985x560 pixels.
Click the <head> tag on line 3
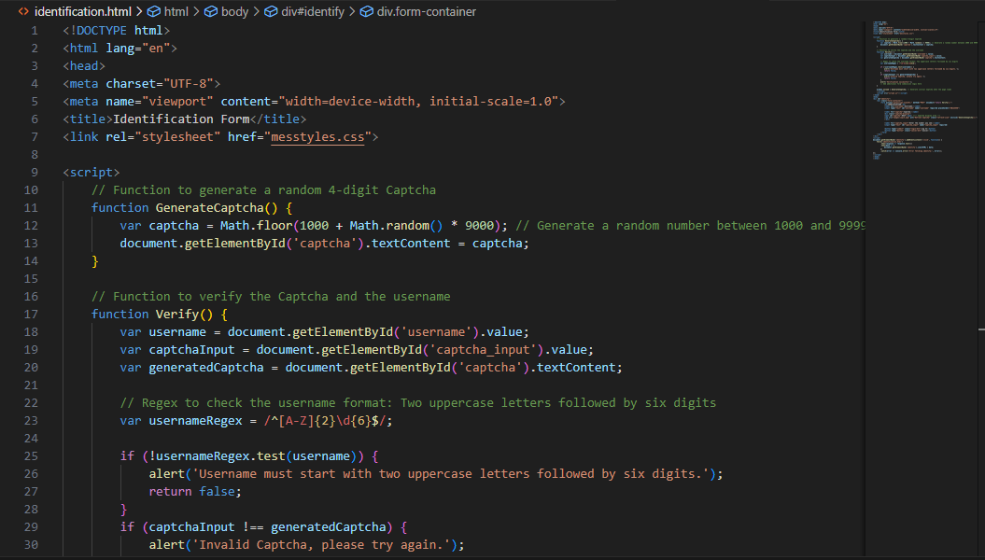(84, 66)
